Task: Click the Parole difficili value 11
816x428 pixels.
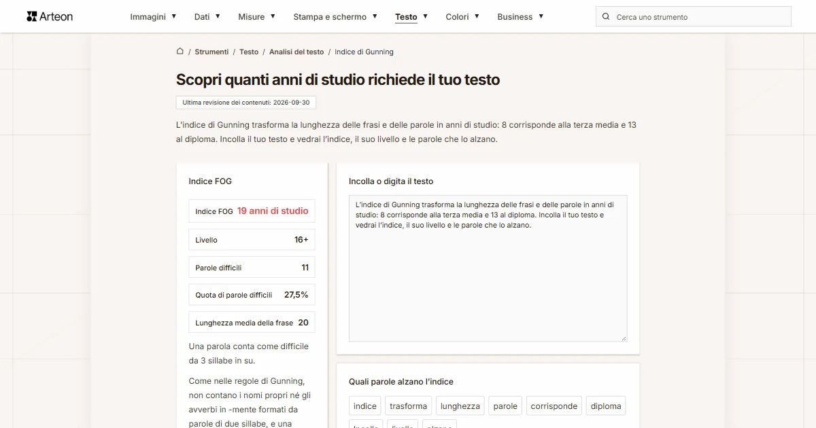Action: pyautogui.click(x=305, y=268)
